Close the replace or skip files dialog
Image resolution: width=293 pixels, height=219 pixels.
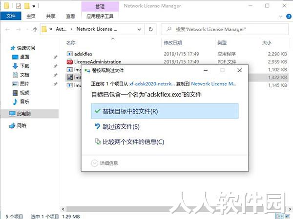[x=239, y=70]
